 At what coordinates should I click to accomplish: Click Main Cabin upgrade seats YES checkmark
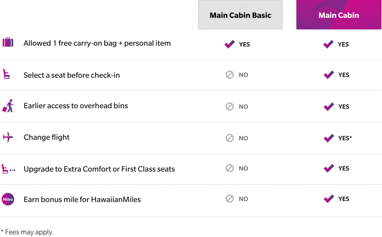tap(329, 168)
